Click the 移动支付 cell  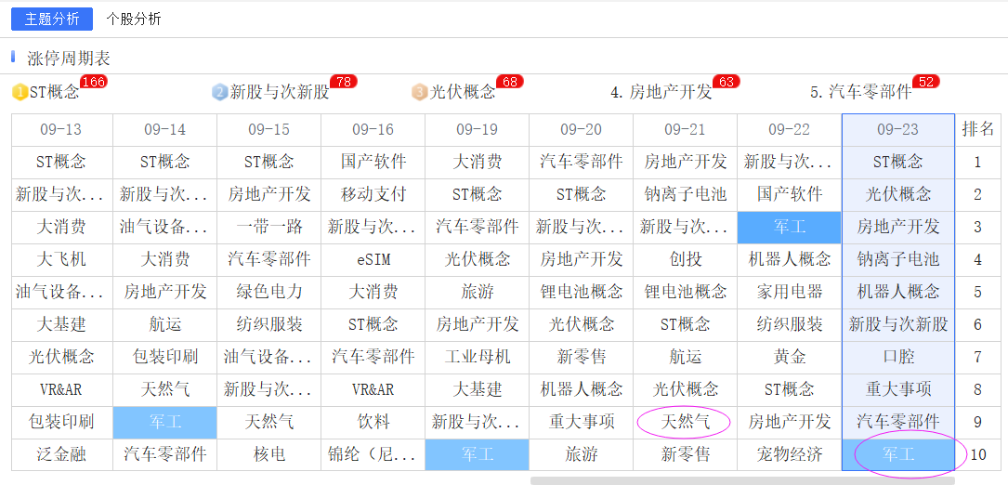pos(373,195)
